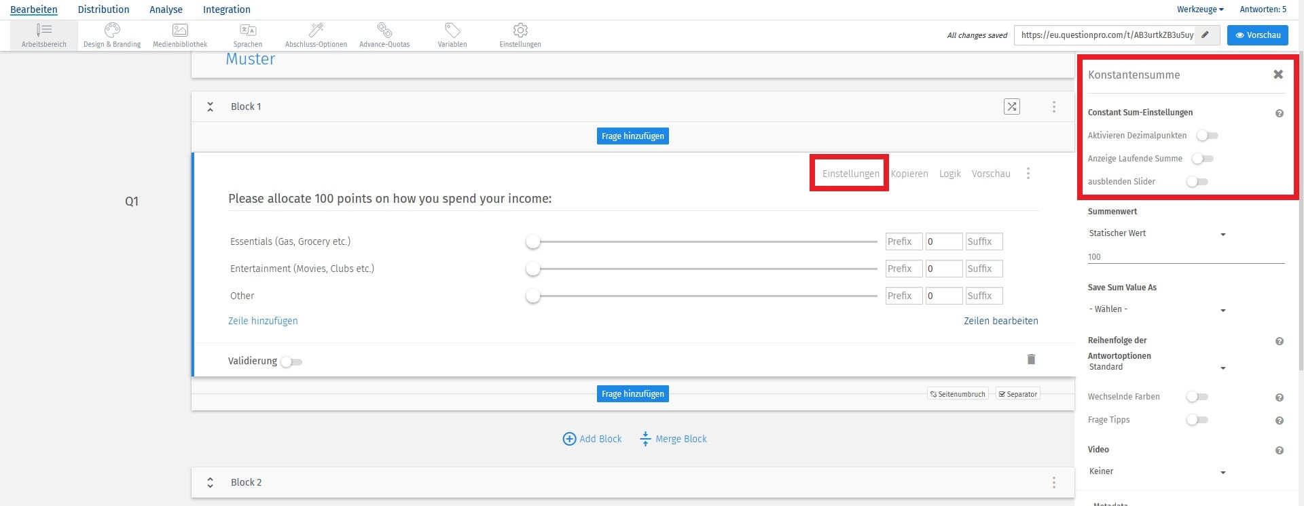Toggle the Separator checkbox button
The width and height of the screenshot is (1304, 506).
click(x=1017, y=394)
